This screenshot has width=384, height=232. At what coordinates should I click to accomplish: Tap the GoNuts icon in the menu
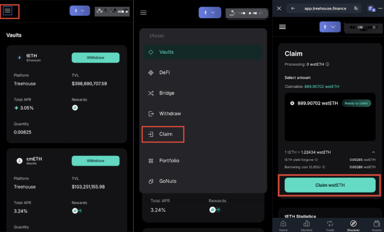pos(151,181)
